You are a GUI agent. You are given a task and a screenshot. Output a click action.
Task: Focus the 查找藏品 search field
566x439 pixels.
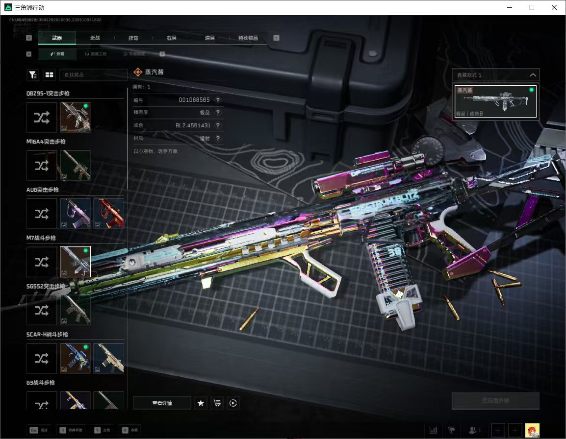click(x=94, y=74)
